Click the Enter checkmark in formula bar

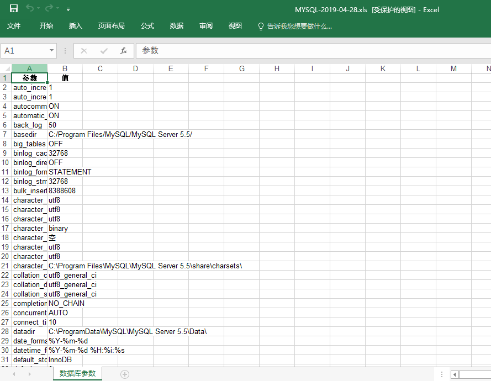104,51
